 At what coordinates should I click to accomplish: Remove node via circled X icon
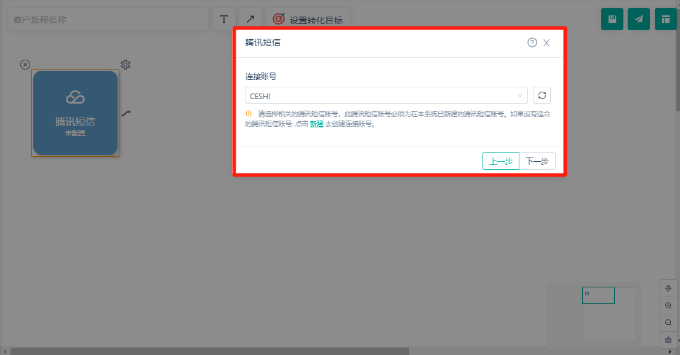[25, 65]
